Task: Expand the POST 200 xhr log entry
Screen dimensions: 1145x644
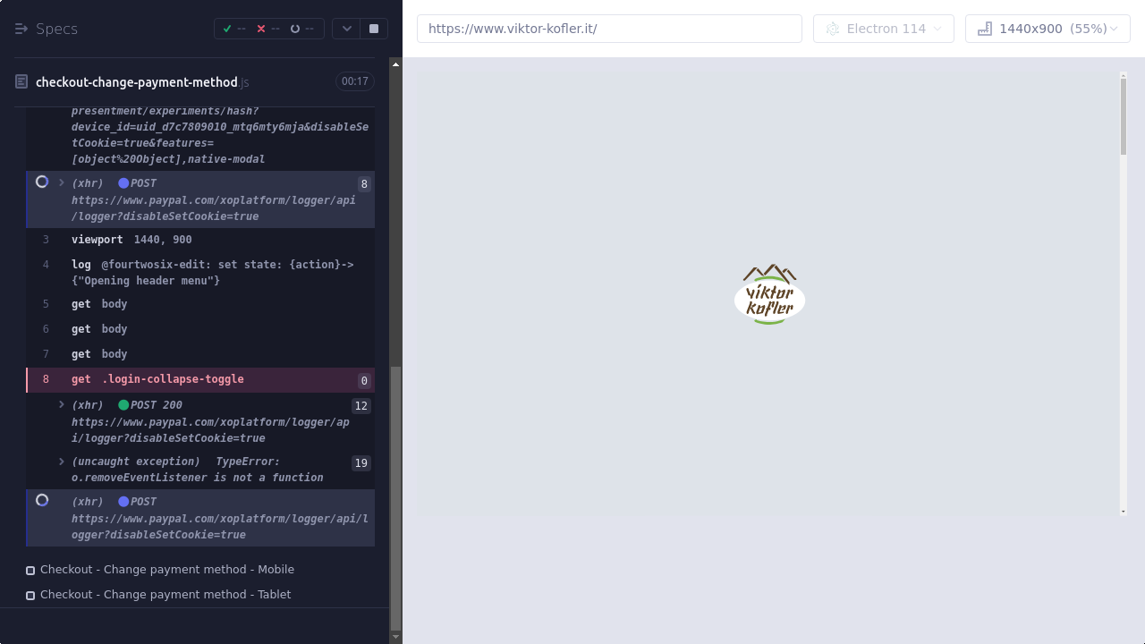Action: pos(62,405)
